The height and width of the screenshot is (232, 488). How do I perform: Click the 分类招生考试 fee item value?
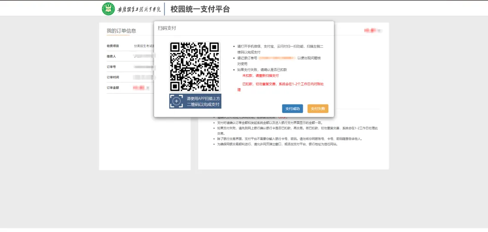pos(144,46)
